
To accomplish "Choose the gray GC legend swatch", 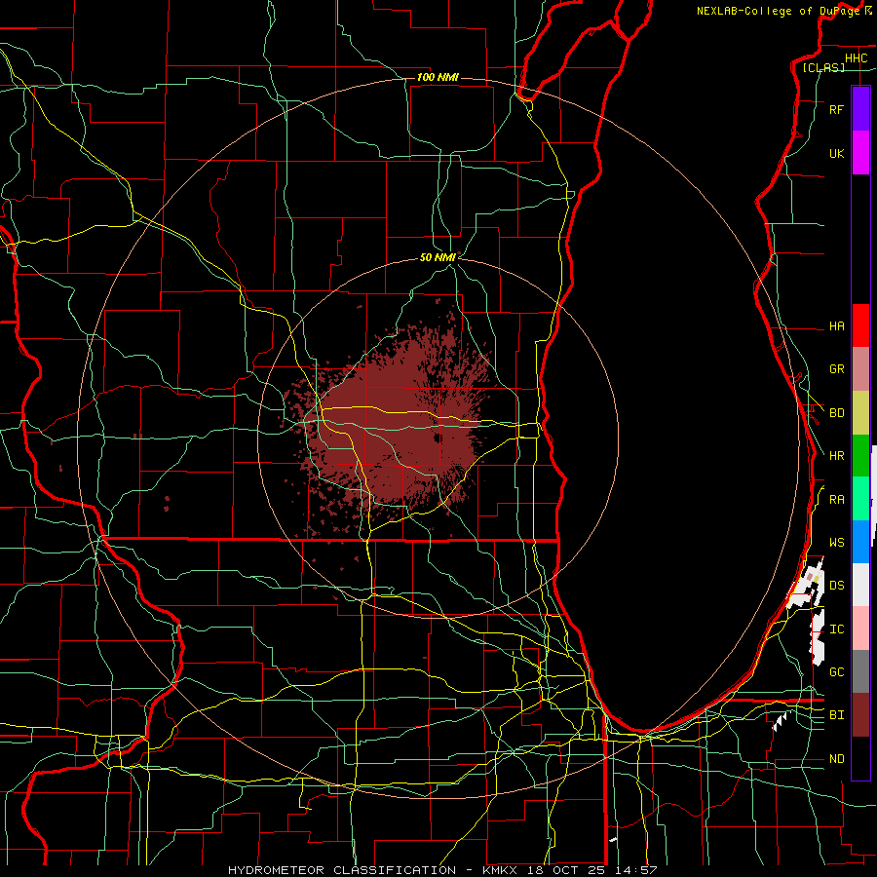I will 860,671.
